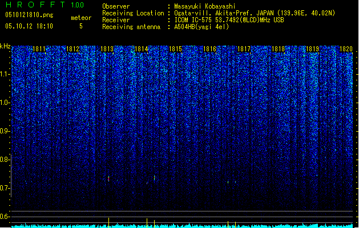Select location text Ogata-vill. Akita-Pref. JAPAN
The height and width of the screenshot is (228, 359).
pos(224,13)
